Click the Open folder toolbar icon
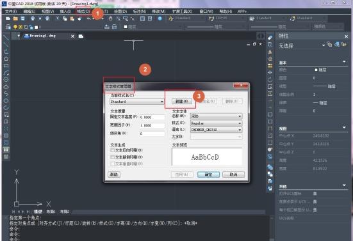 pyautogui.click(x=15, y=19)
